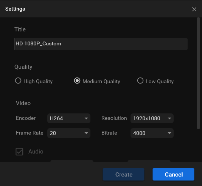Image resolution: width=202 pixels, height=186 pixels.
Task: Close the Settings dialog with the X icon
Action: tap(194, 9)
